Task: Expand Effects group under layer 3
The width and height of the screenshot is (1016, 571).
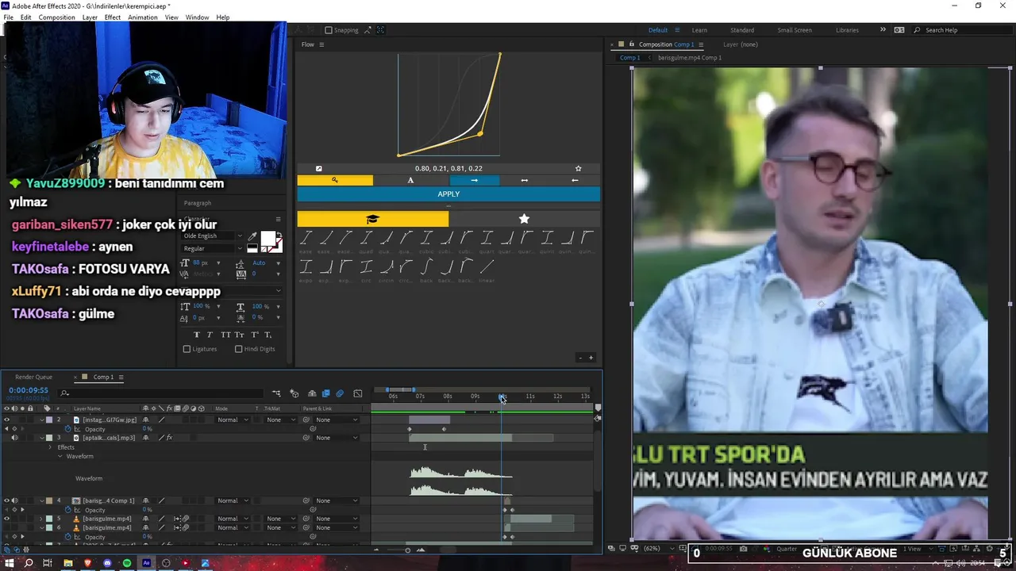Action: pyautogui.click(x=51, y=447)
